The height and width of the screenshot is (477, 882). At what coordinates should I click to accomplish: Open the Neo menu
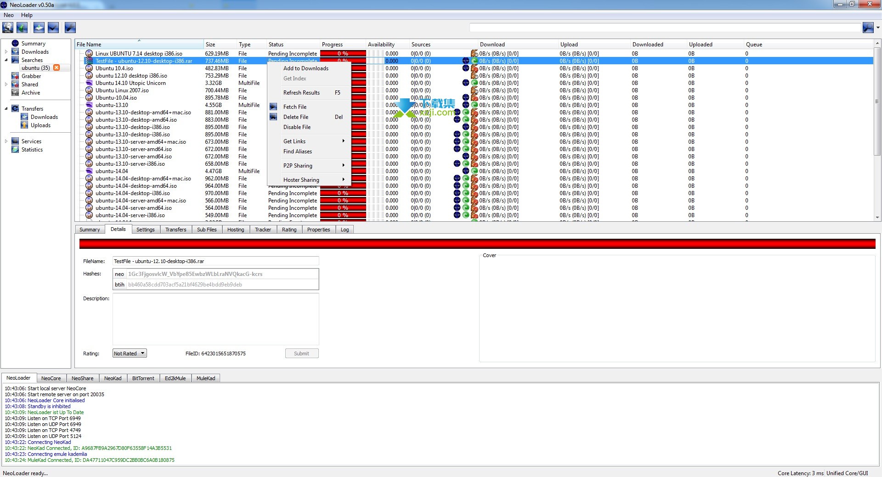tap(9, 15)
